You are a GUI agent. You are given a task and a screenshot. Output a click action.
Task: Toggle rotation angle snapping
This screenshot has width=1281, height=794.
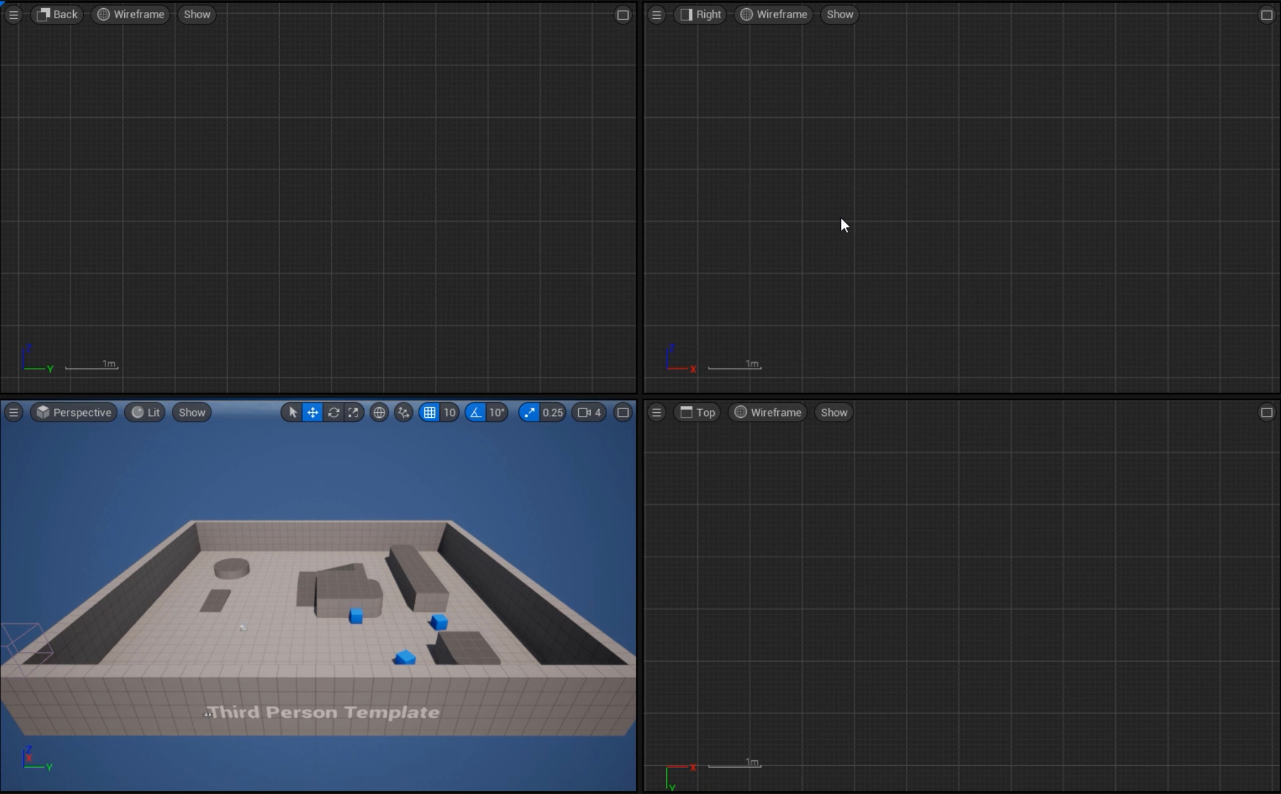476,413
